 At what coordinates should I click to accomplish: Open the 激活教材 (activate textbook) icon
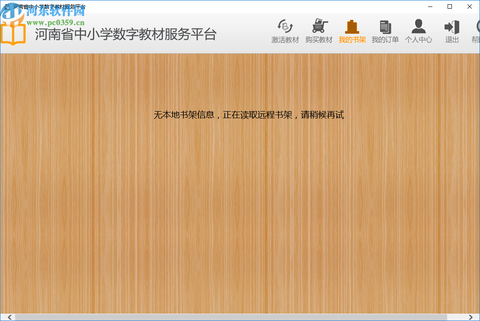(285, 26)
